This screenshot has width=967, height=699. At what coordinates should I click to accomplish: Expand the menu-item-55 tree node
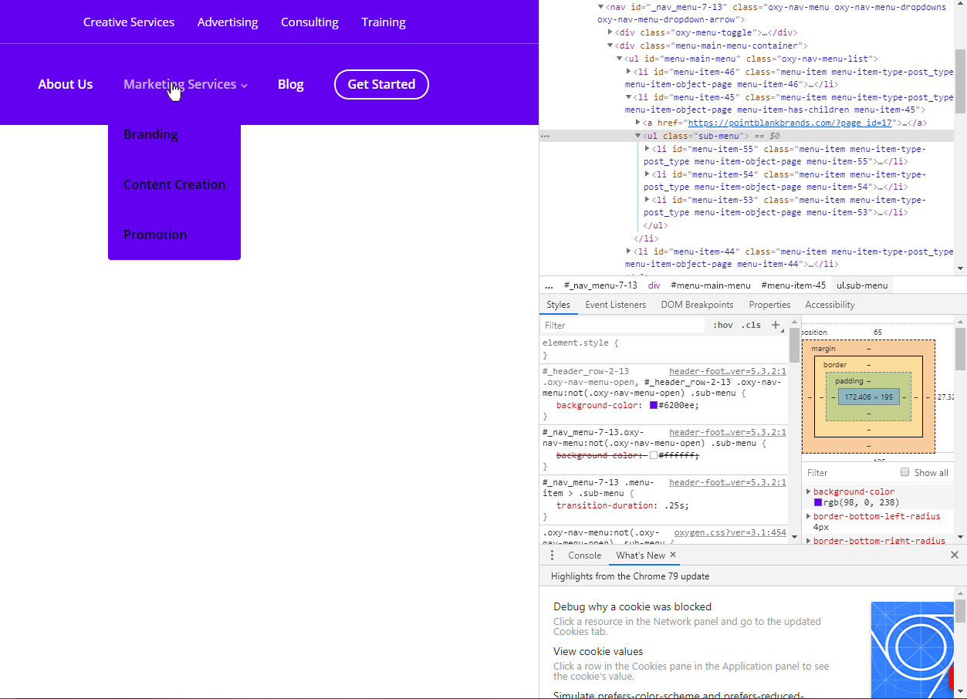(648, 148)
